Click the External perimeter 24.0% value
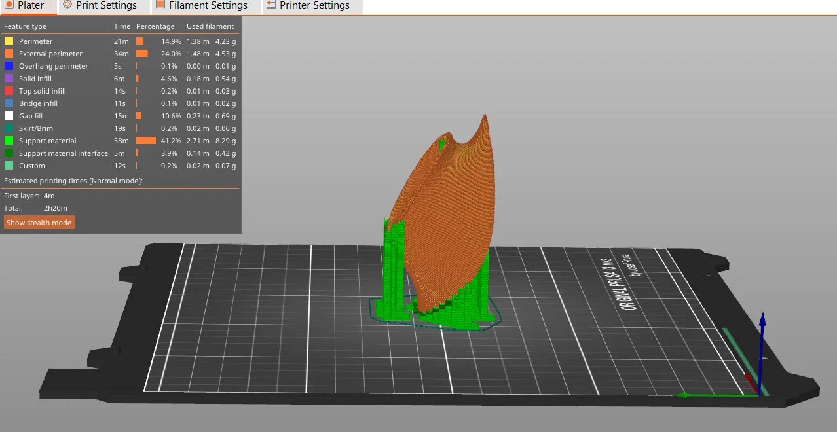Screen dimensions: 837x432 [171, 54]
